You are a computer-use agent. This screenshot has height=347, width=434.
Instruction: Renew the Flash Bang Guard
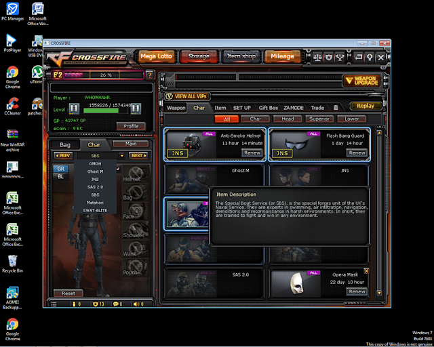pos(357,152)
